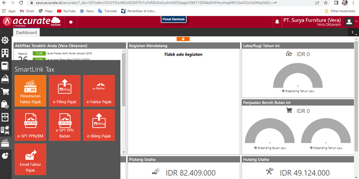Open the cash and bank wallet sidebar icon
This screenshot has width=359, height=179.
pos(5,79)
